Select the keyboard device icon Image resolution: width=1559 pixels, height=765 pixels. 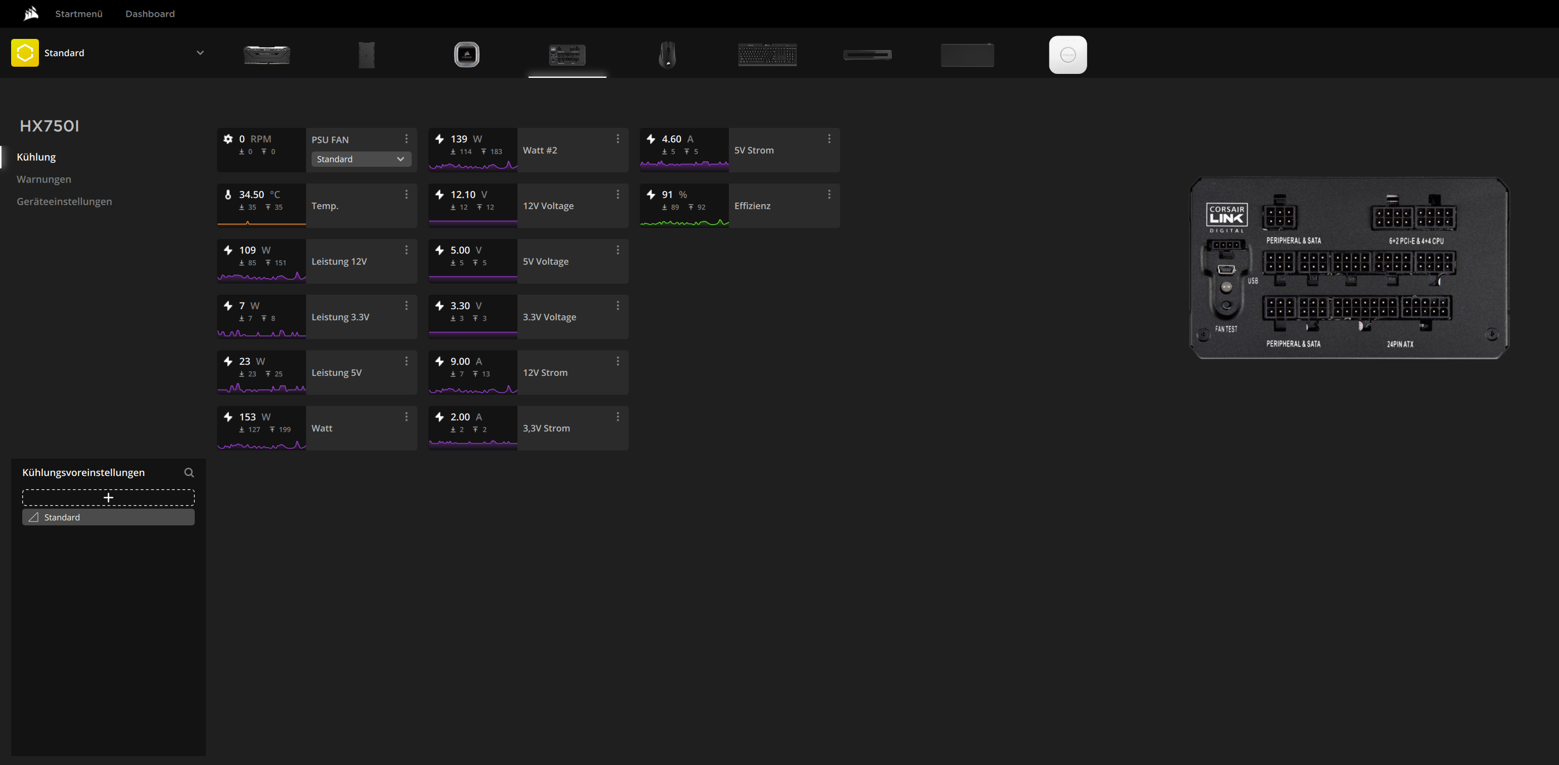pos(767,54)
